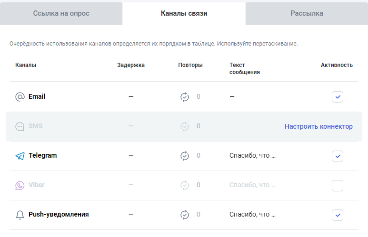Click the SMS speech bubble icon

point(20,126)
